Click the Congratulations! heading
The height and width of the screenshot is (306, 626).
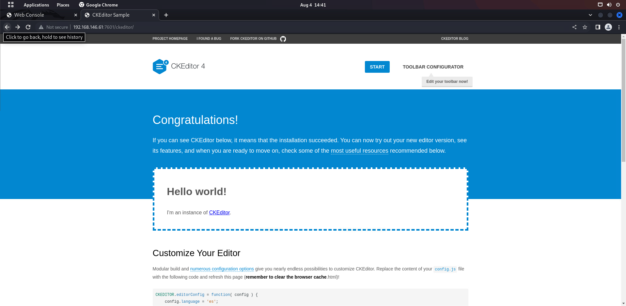click(195, 120)
